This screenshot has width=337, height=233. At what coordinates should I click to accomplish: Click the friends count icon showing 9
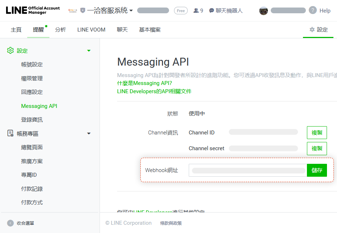pyautogui.click(x=196, y=10)
